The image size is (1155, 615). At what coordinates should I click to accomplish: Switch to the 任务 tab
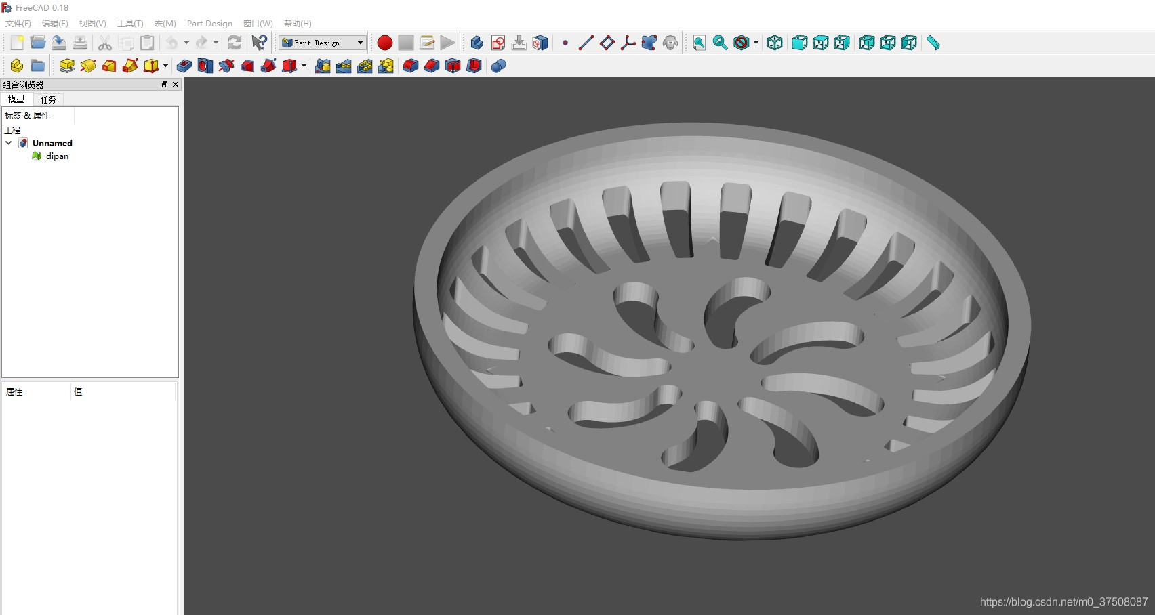pos(48,100)
